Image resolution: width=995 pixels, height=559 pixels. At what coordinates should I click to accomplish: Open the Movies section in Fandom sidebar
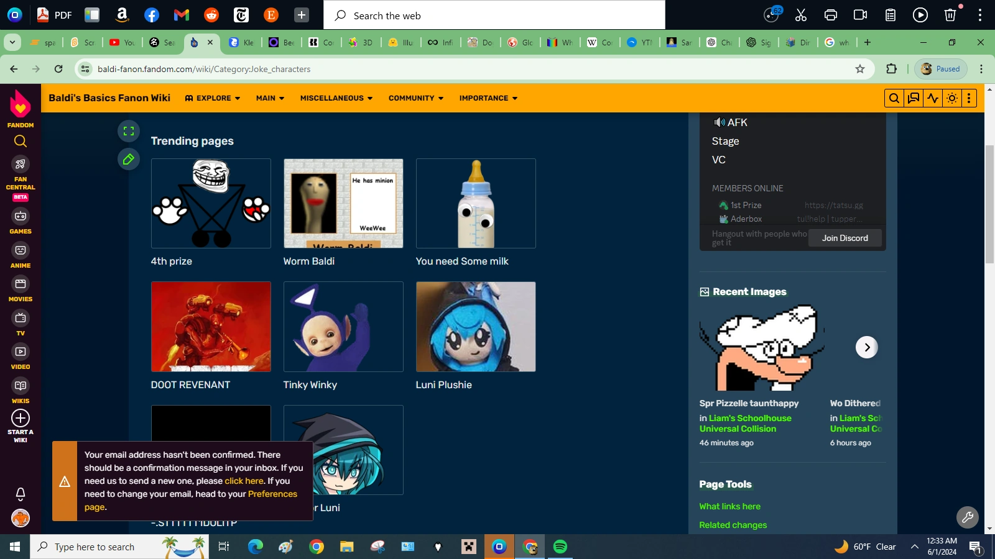click(21, 289)
